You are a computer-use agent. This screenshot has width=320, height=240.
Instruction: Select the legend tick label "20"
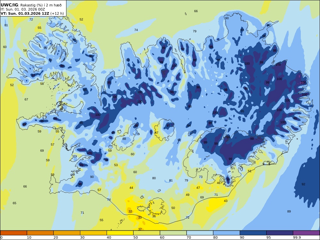coord(56,237)
